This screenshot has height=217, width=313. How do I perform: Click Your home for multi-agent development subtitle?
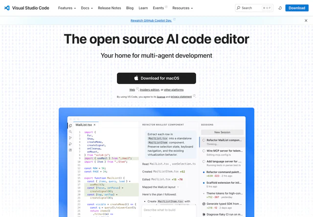(156, 55)
